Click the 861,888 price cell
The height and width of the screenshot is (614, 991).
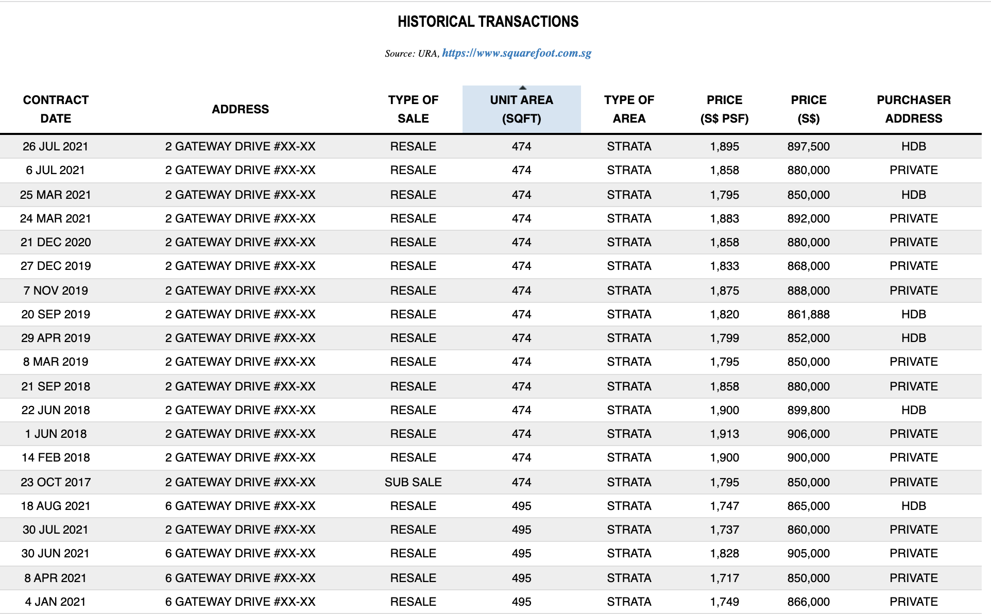(x=809, y=314)
